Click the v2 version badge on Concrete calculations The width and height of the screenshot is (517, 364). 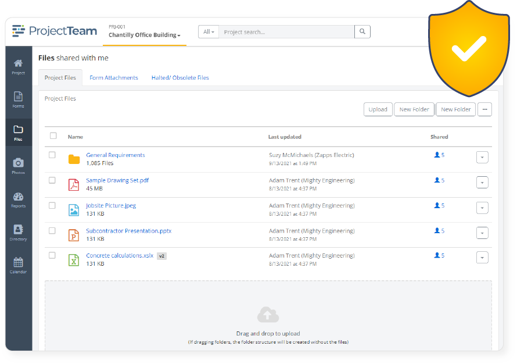tap(161, 255)
